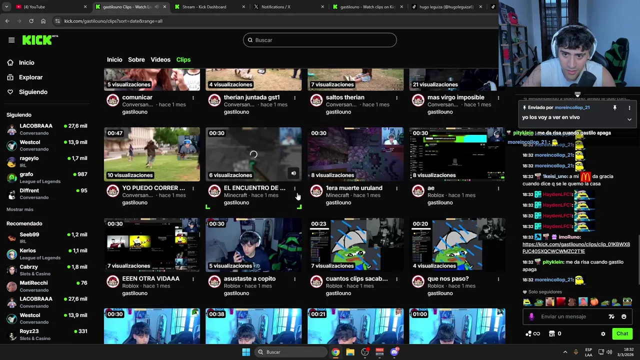Open Explorar in the left sidebar

[x=30, y=77]
